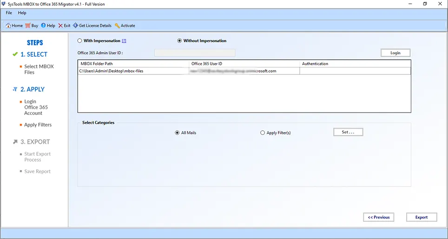448x239 pixels.
Task: Click the Home toolbar icon
Action: 8,26
